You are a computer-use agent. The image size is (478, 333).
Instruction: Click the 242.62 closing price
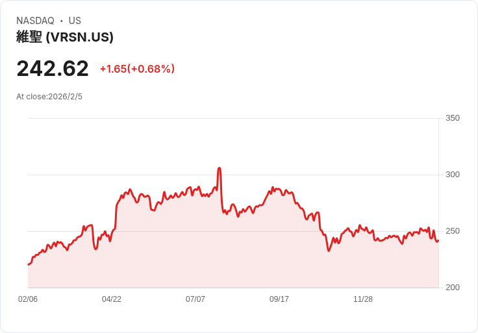pyautogui.click(x=53, y=69)
